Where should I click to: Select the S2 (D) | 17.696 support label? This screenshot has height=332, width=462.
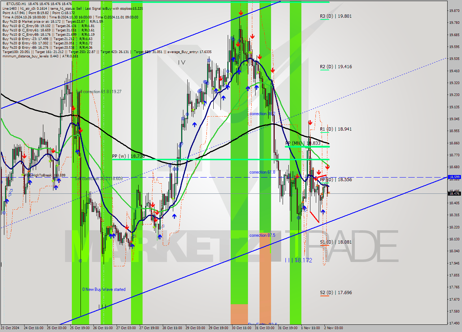336,293
